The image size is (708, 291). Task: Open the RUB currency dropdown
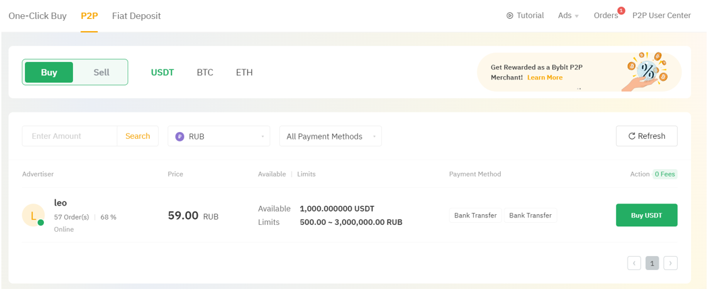[219, 136]
